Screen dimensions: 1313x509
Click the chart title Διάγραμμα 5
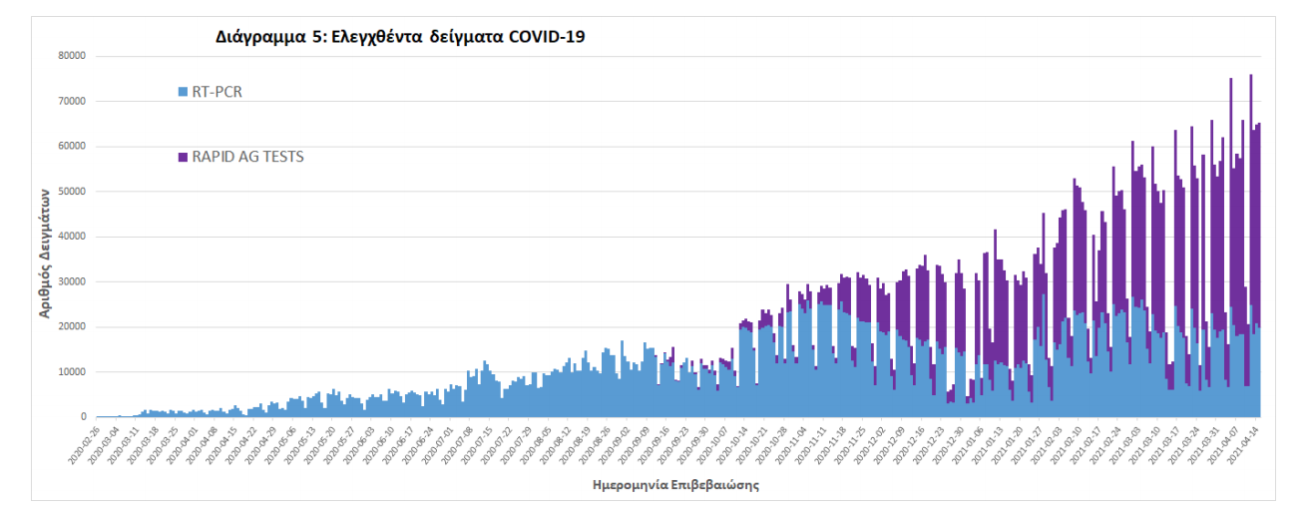click(x=400, y=38)
